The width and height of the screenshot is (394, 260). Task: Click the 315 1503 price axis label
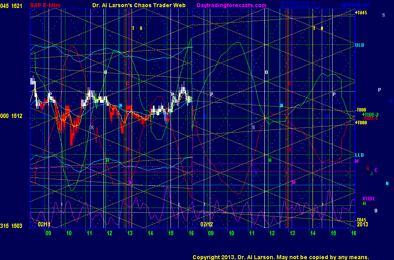[11, 226]
